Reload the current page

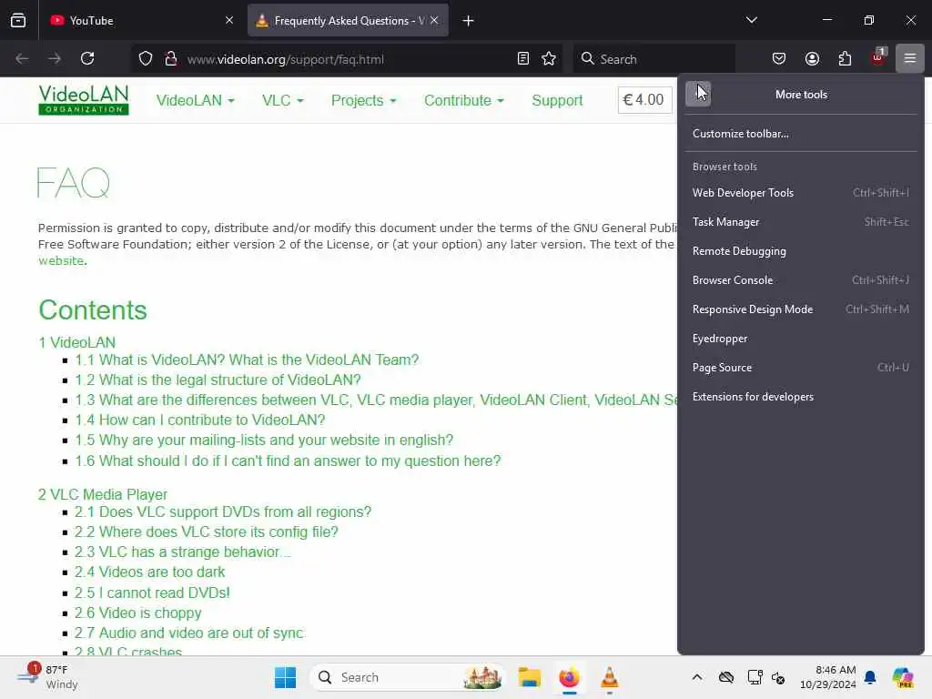pos(87,58)
